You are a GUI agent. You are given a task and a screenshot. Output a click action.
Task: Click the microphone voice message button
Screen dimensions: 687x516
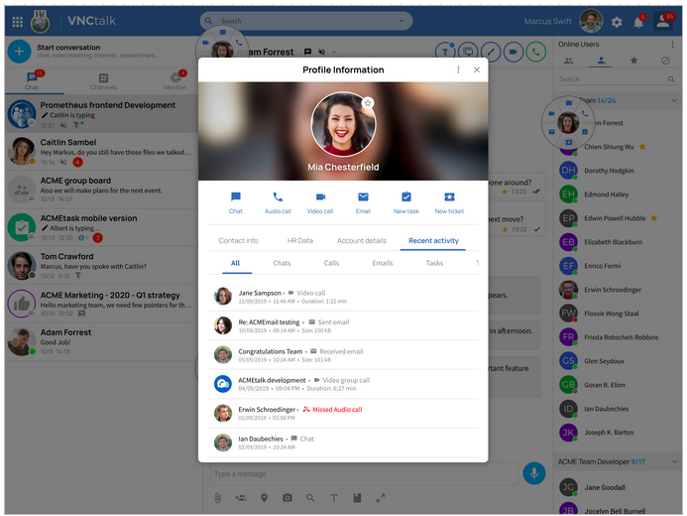534,473
